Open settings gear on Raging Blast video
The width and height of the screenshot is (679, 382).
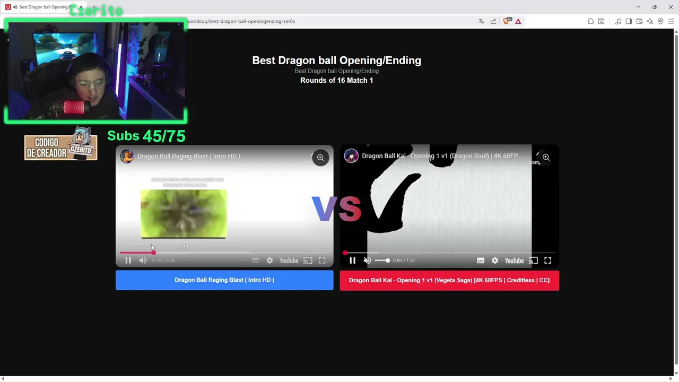269,261
